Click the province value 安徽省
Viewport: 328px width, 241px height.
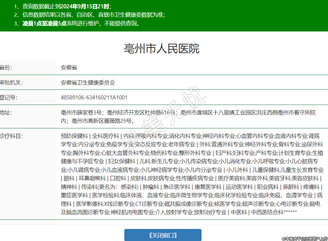tap(69, 67)
